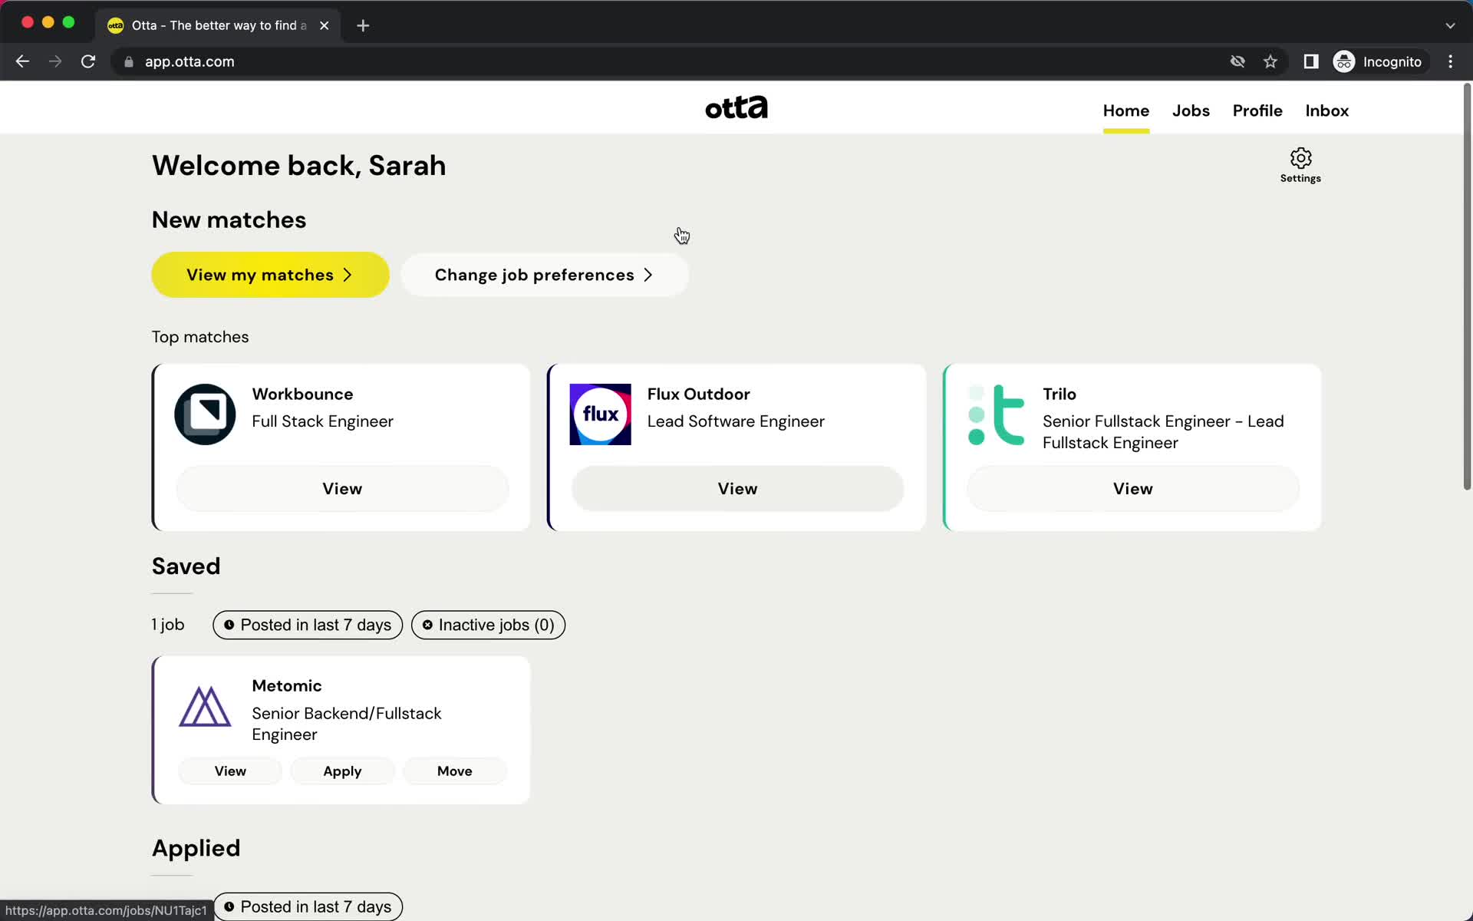Click the otta logo
The height and width of the screenshot is (921, 1473).
coord(736,107)
